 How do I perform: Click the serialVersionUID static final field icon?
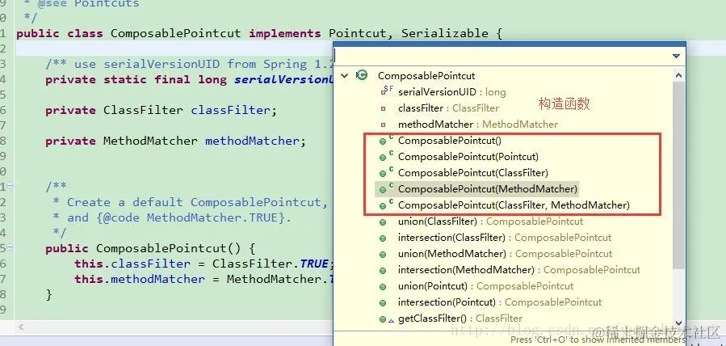click(x=387, y=91)
